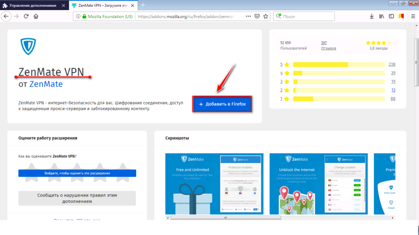
Task: Click the 19 three-star reviews count
Action: pyautogui.click(x=393, y=82)
